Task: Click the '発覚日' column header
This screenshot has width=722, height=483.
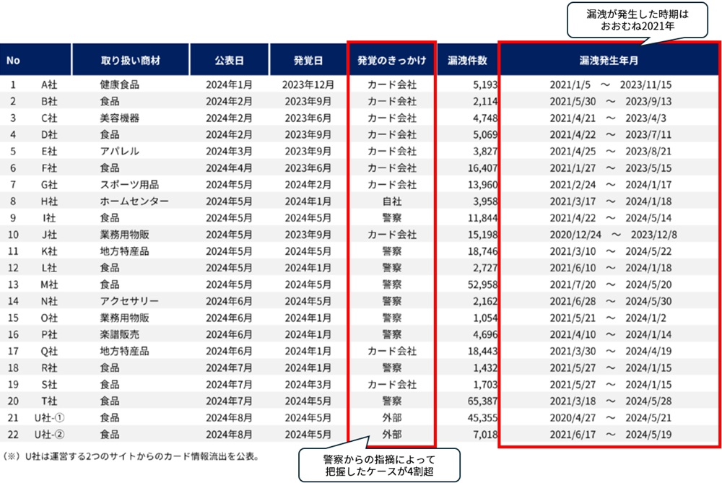Action: 308,60
